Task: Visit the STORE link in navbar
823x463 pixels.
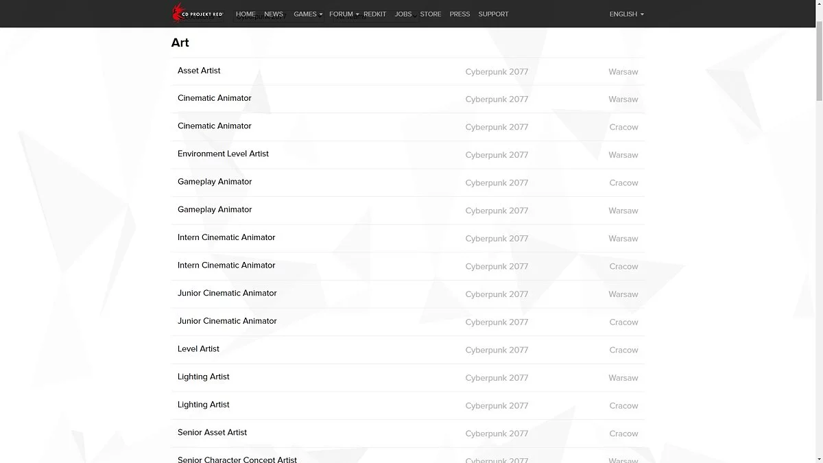Action: 431,14
